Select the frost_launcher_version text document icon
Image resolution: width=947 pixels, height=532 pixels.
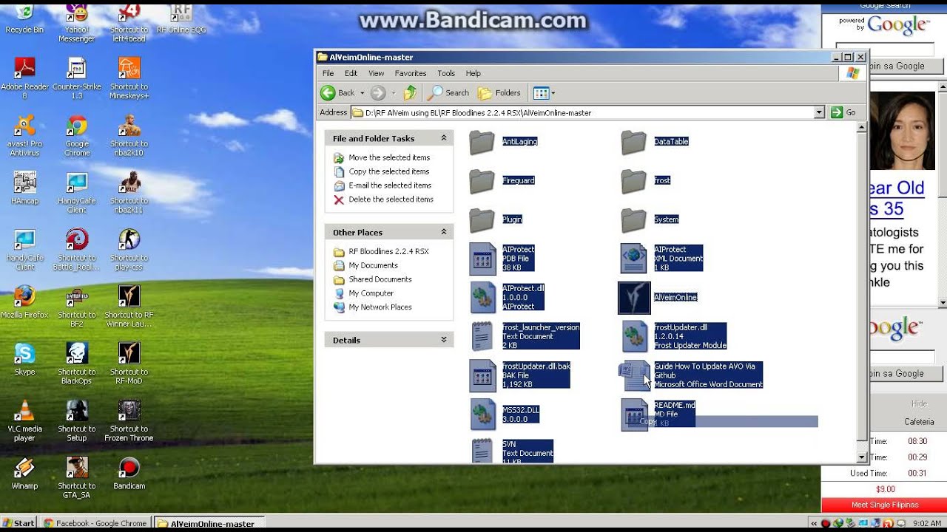(482, 336)
